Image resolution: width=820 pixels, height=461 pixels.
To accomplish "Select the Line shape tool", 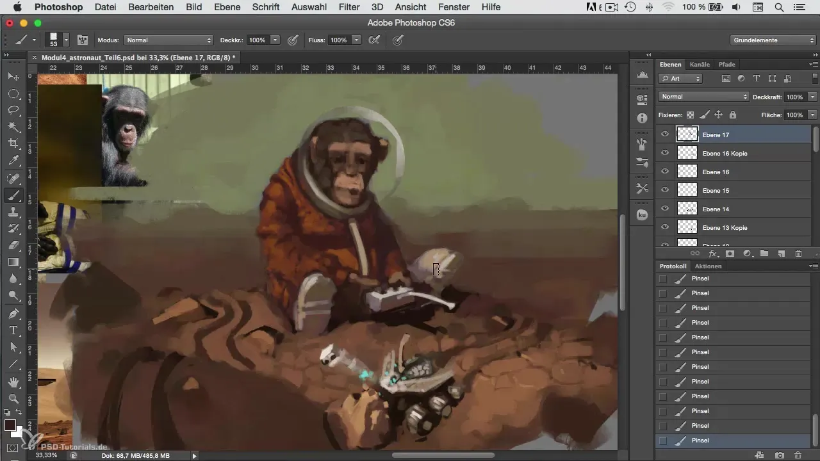I will [13, 364].
